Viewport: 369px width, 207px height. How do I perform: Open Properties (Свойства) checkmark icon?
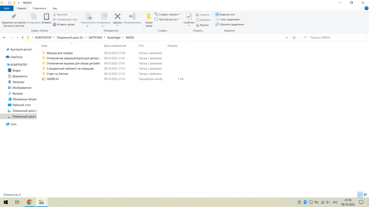(189, 17)
